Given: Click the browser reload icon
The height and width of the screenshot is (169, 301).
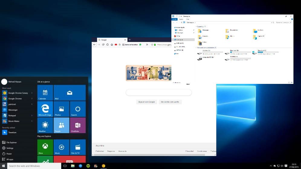Looking at the screenshot, I should click(103, 45).
